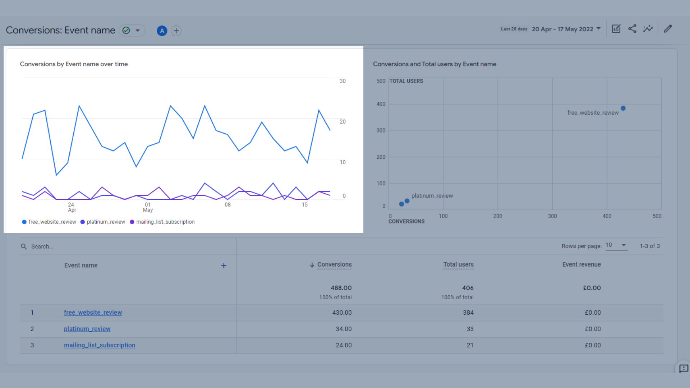Toggle platinum_review legend color dot

pos(82,222)
